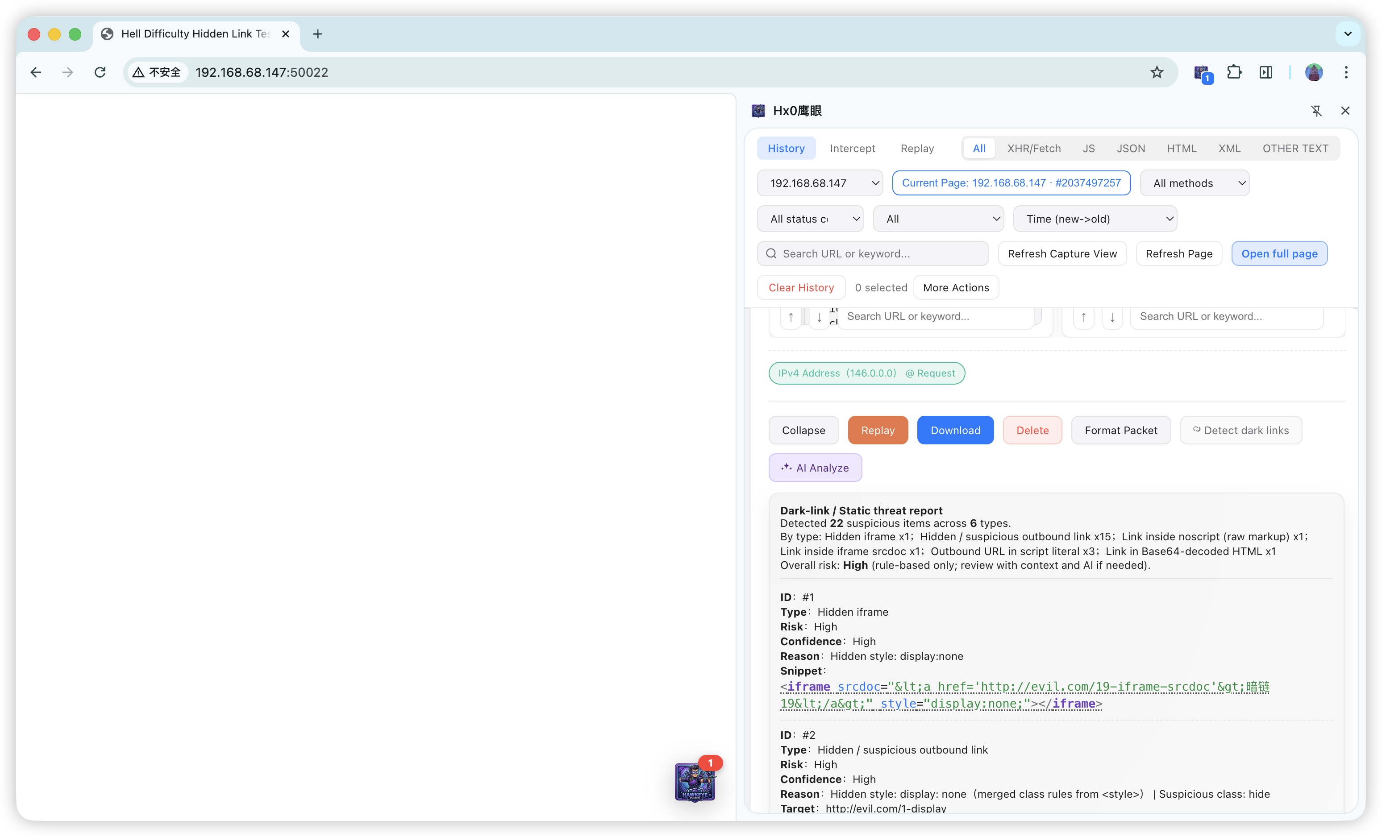Image resolution: width=1382 pixels, height=837 pixels.
Task: Open a new browser tab
Action: pos(317,34)
